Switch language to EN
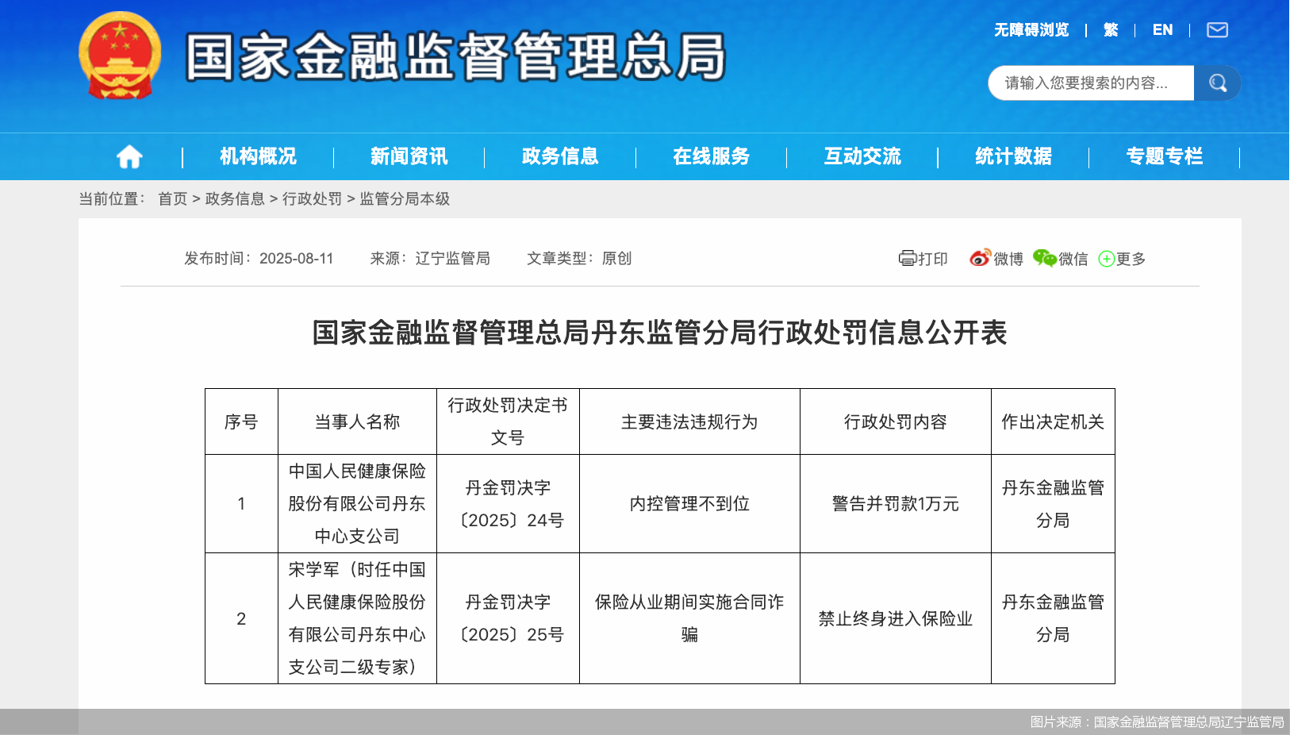Image resolution: width=1290 pixels, height=735 pixels. (1162, 30)
